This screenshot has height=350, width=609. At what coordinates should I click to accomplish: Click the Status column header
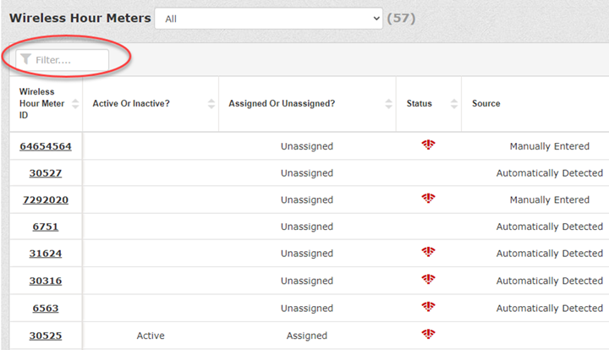(419, 104)
